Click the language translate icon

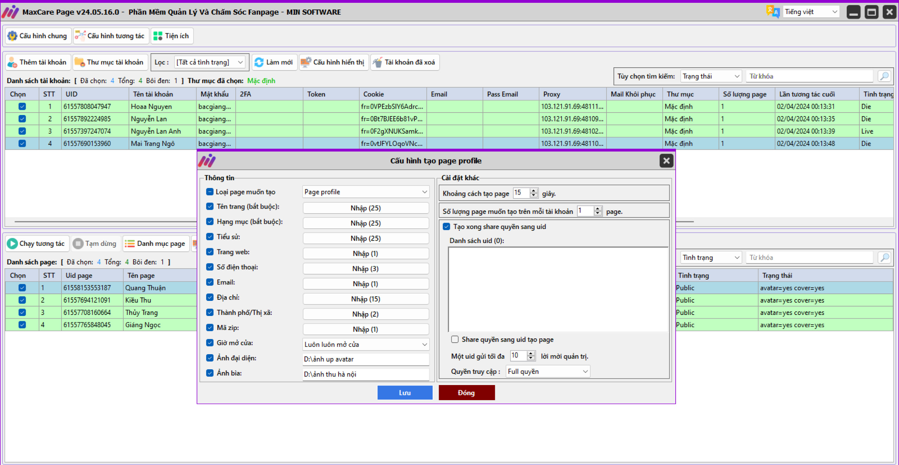[773, 12]
